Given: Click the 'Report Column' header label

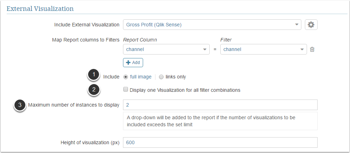Looking at the screenshot, I should [x=140, y=40].
